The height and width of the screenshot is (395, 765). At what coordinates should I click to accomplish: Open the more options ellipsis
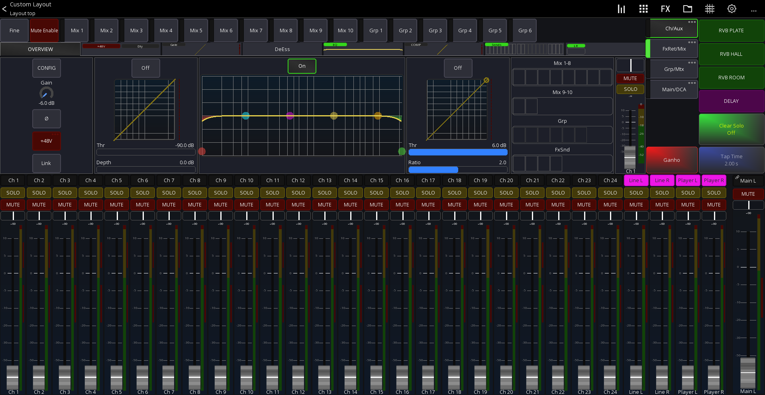pos(753,11)
